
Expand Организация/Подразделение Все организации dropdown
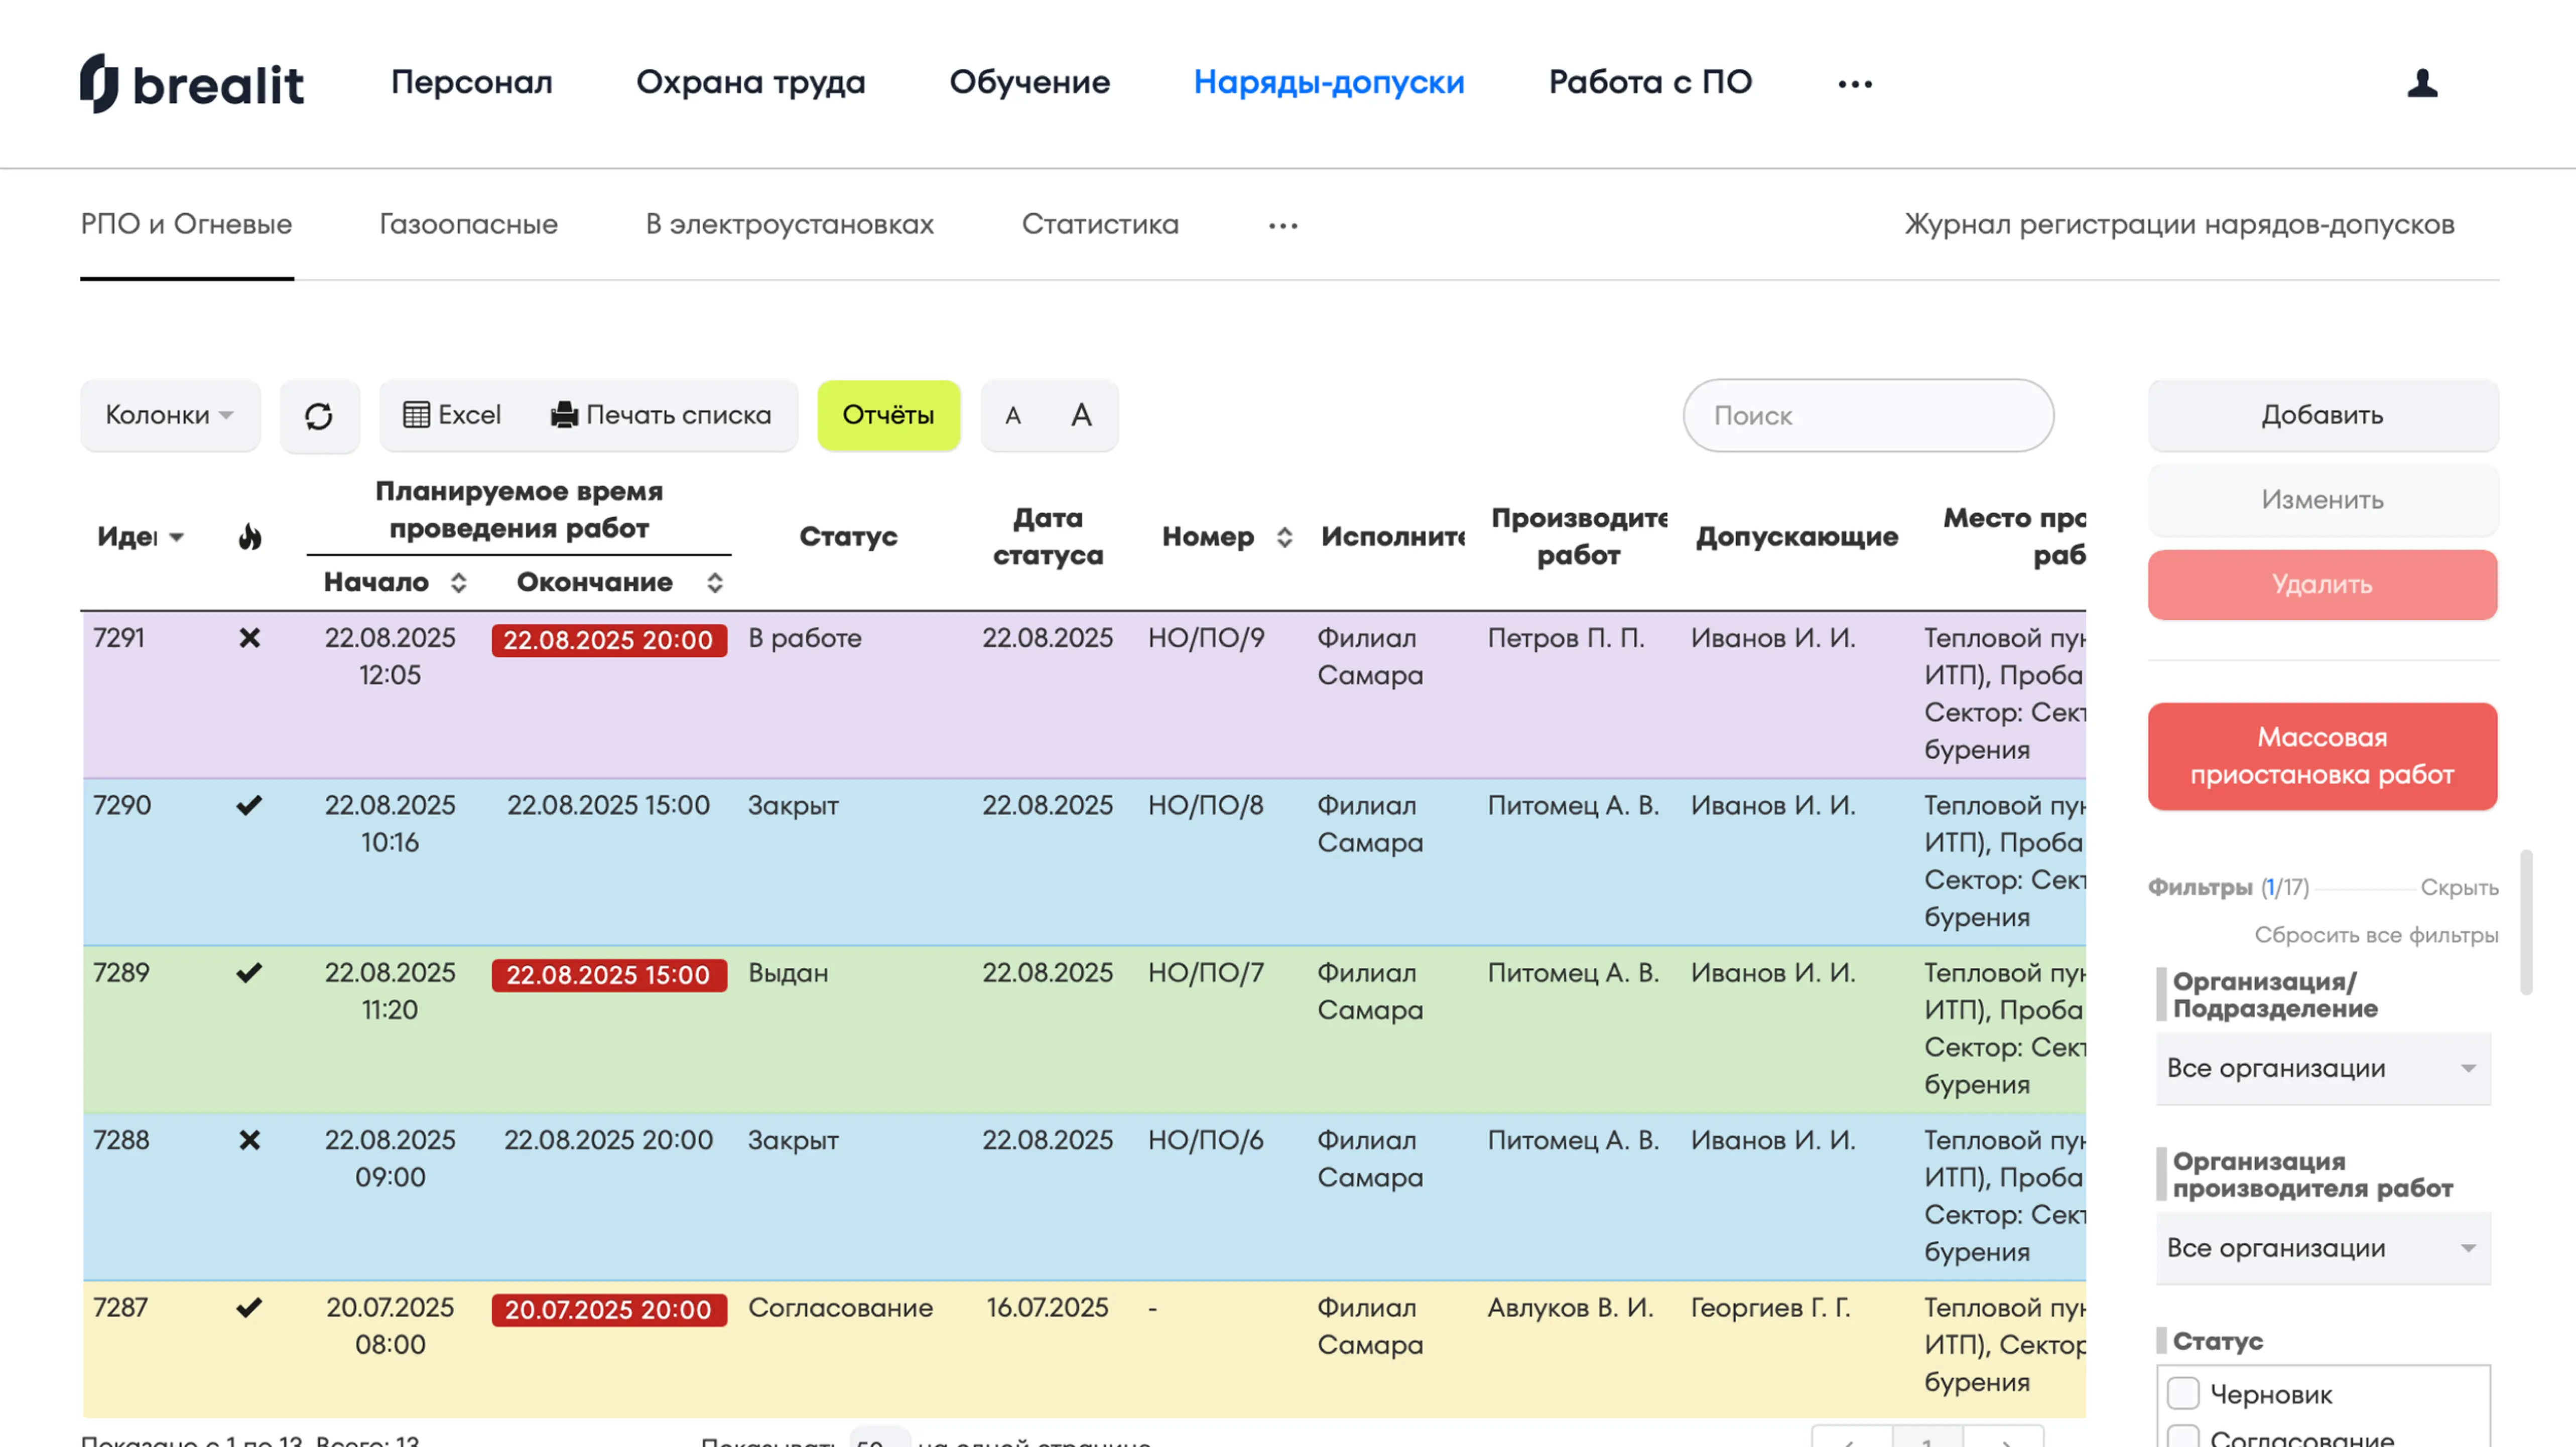[2322, 1068]
